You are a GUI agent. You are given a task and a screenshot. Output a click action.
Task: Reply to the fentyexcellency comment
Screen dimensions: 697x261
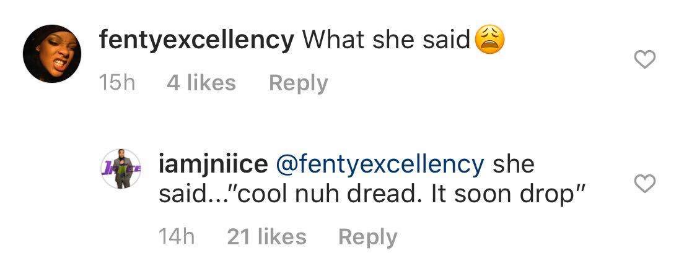[x=298, y=83]
